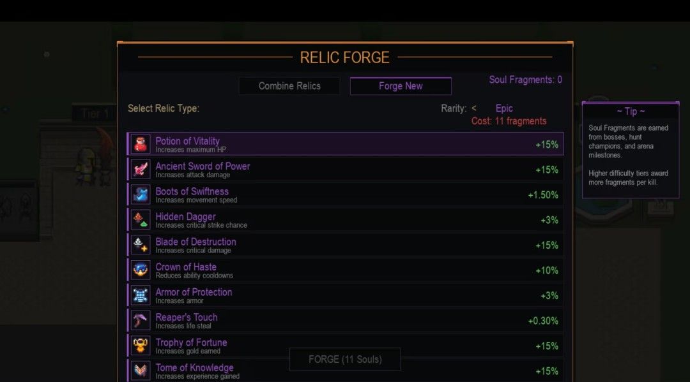The image size is (690, 382).
Task: Click the Epic rarity label
Action: 504,108
